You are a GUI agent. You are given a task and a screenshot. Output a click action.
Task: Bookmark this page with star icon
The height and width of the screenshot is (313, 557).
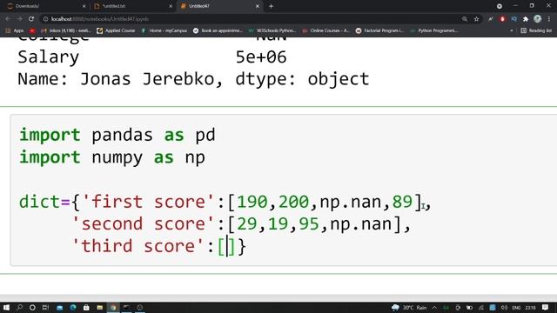(x=476, y=19)
